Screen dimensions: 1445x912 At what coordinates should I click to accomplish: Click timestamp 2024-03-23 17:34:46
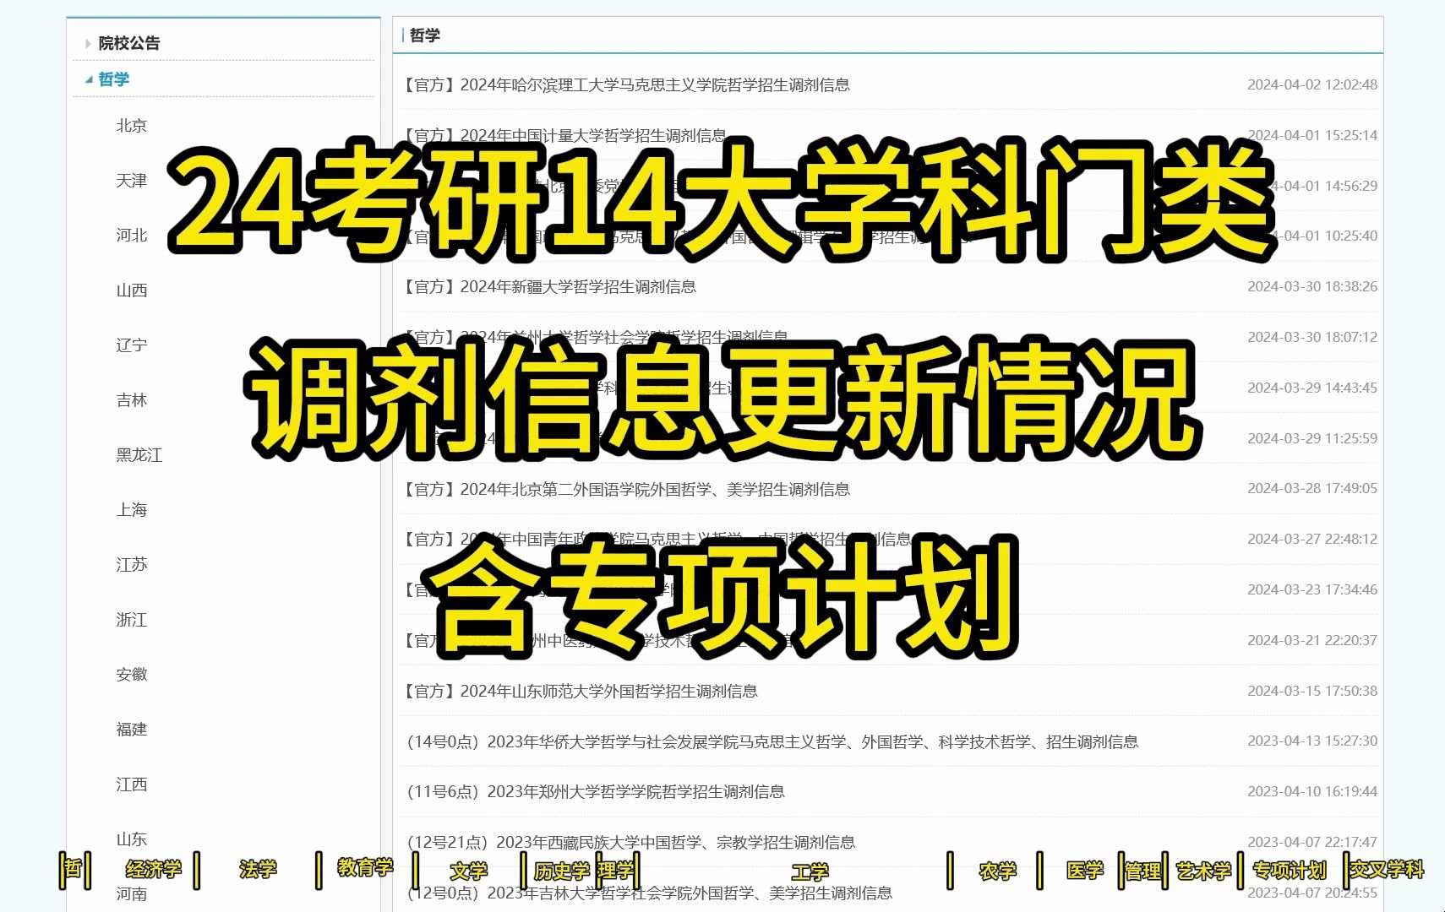coord(1312,589)
